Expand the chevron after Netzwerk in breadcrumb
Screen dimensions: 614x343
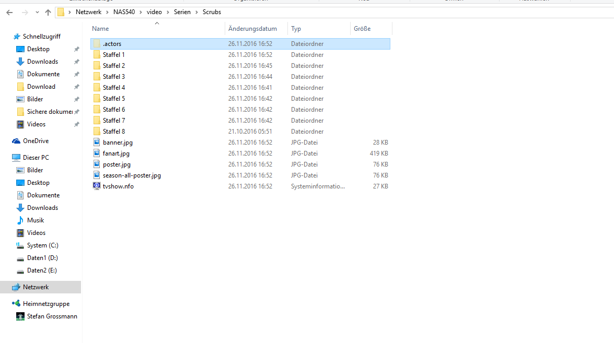click(x=107, y=12)
